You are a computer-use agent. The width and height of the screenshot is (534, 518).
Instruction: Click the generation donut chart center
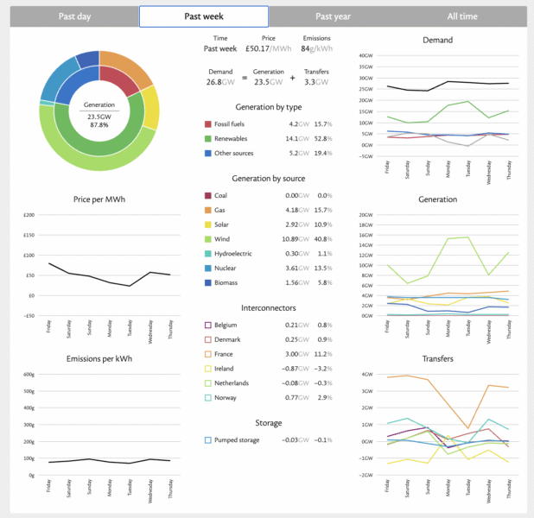click(99, 111)
